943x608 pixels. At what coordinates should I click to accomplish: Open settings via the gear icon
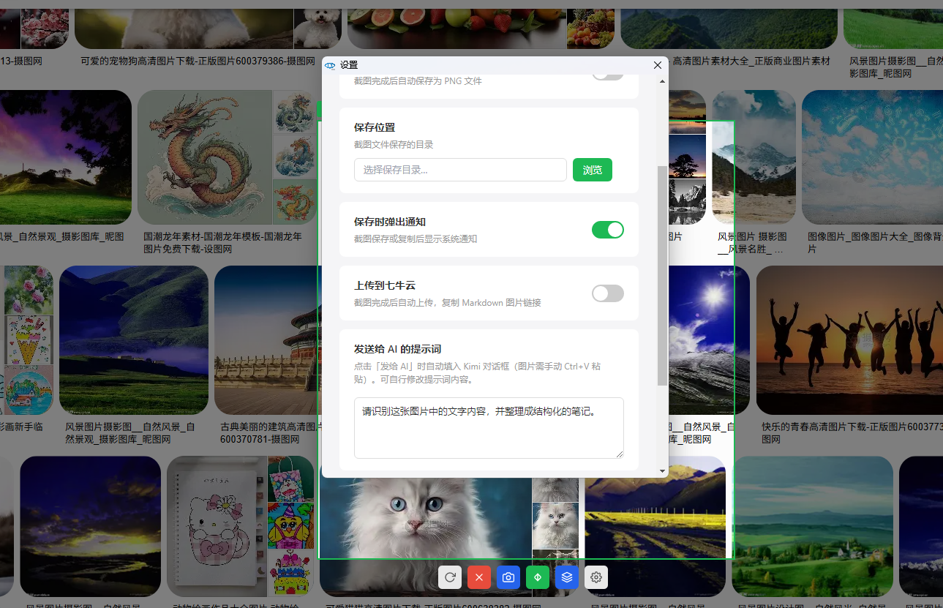coord(596,577)
